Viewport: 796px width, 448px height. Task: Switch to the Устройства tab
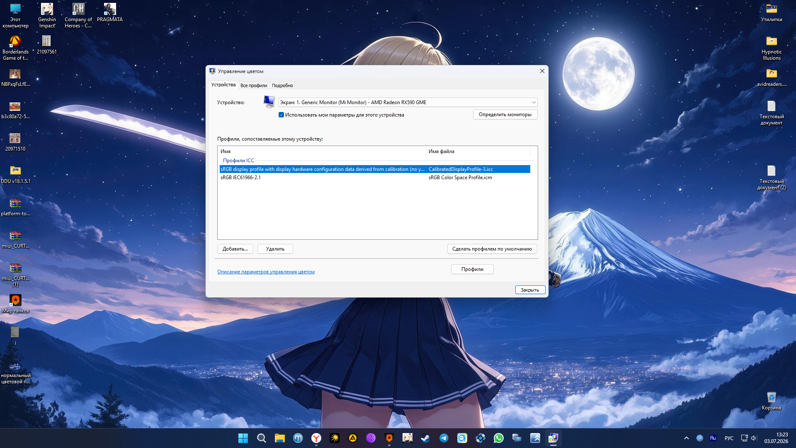point(223,85)
